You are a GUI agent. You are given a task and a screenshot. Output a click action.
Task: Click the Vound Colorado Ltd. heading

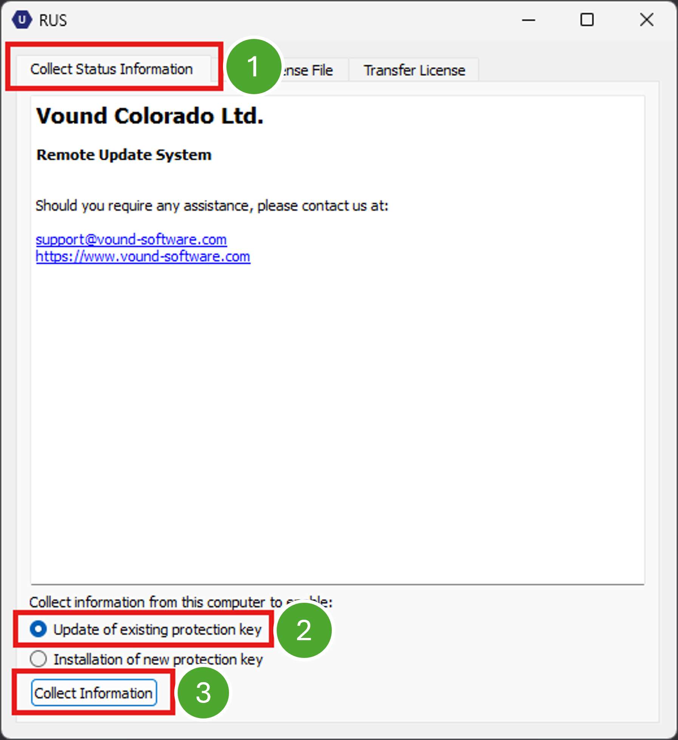(x=150, y=116)
